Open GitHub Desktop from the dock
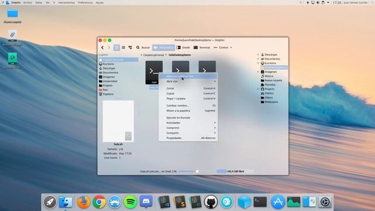The height and width of the screenshot is (211, 375). tap(211, 202)
